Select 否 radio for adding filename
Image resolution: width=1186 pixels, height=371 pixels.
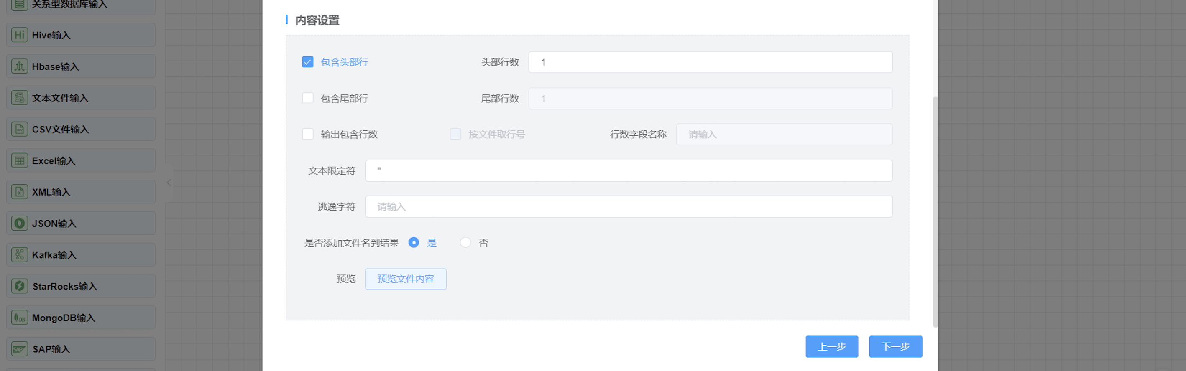[465, 243]
